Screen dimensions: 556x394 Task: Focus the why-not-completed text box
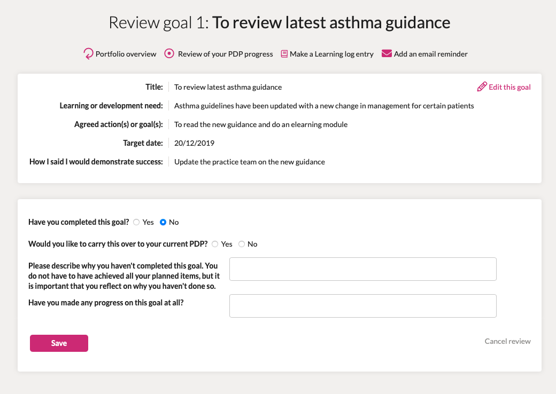click(x=363, y=269)
